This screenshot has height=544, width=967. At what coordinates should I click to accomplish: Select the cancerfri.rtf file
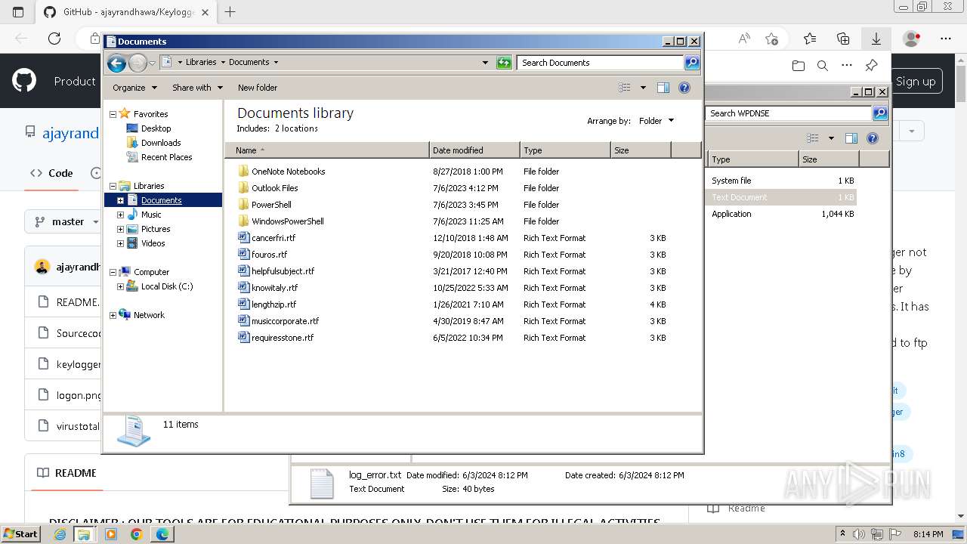(x=273, y=238)
